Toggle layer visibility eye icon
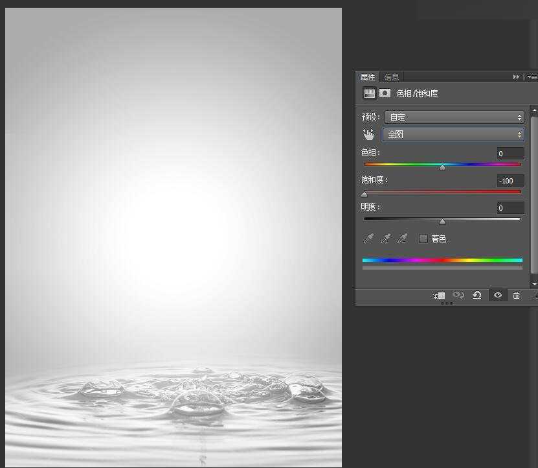Screen dimensions: 538x468 (497, 296)
